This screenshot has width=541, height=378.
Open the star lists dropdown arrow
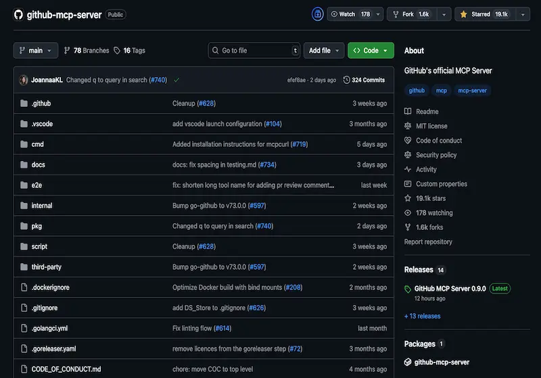pyautogui.click(x=523, y=14)
